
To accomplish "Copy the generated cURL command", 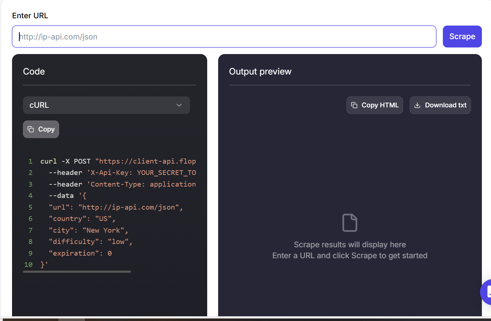I will (41, 129).
